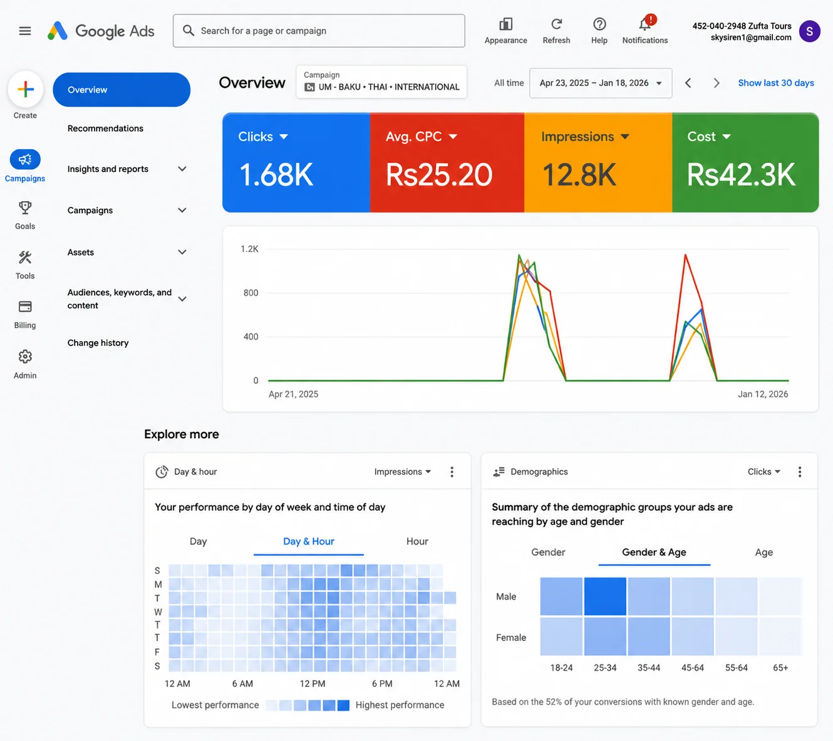
Task: Open the hamburger main menu
Action: [x=25, y=31]
